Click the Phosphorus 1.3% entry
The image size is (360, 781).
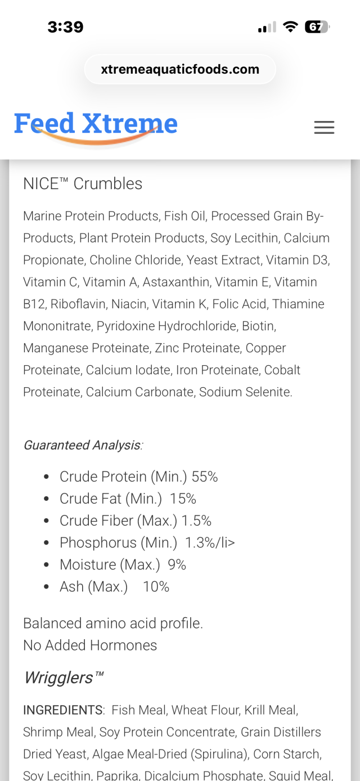[147, 542]
